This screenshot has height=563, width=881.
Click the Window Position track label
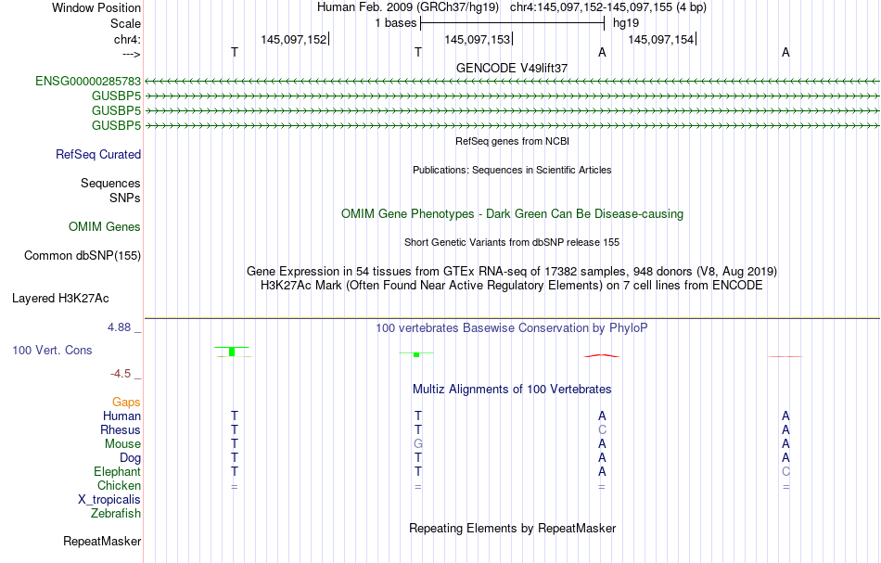click(96, 7)
